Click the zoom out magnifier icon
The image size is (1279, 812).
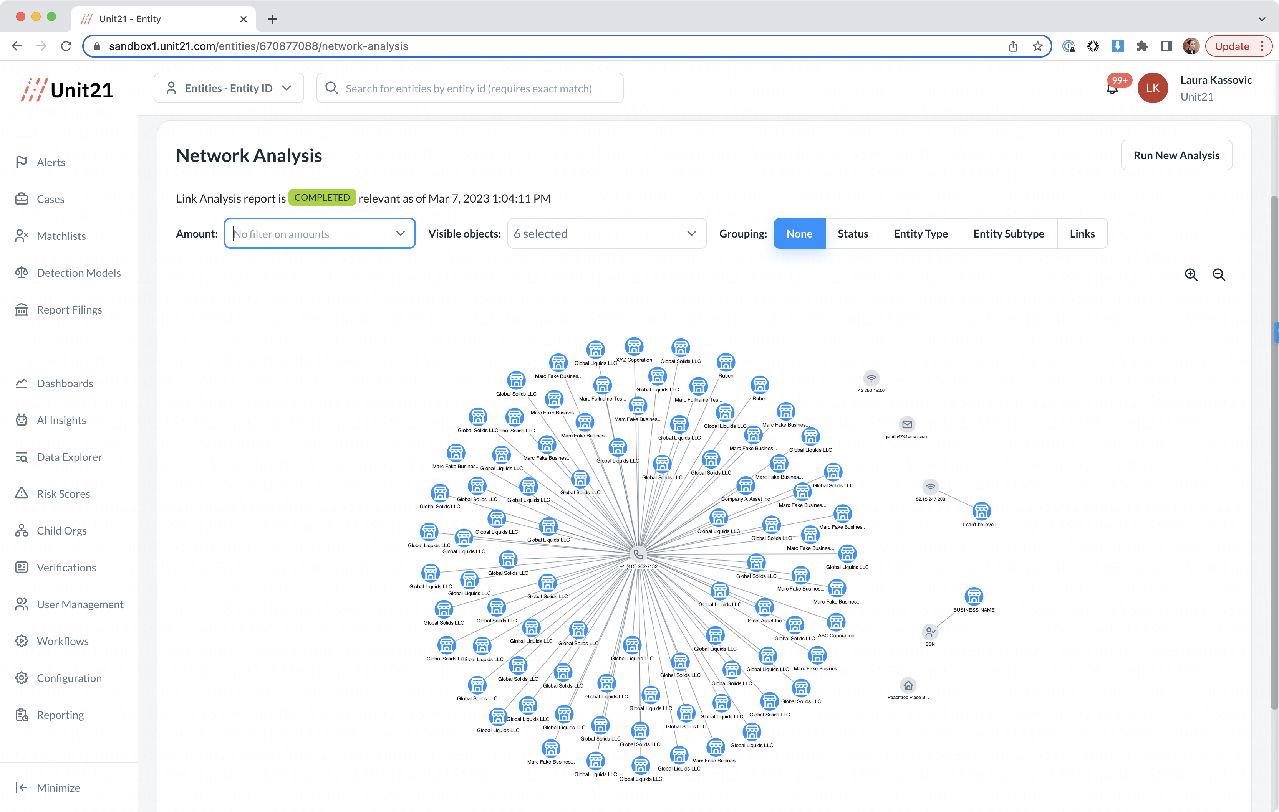click(1218, 274)
